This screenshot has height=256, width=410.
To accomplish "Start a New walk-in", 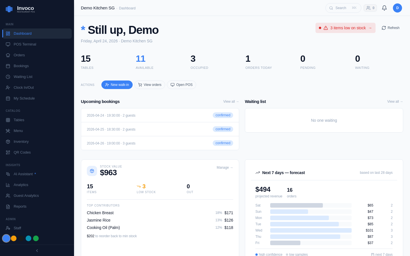I will [117, 85].
